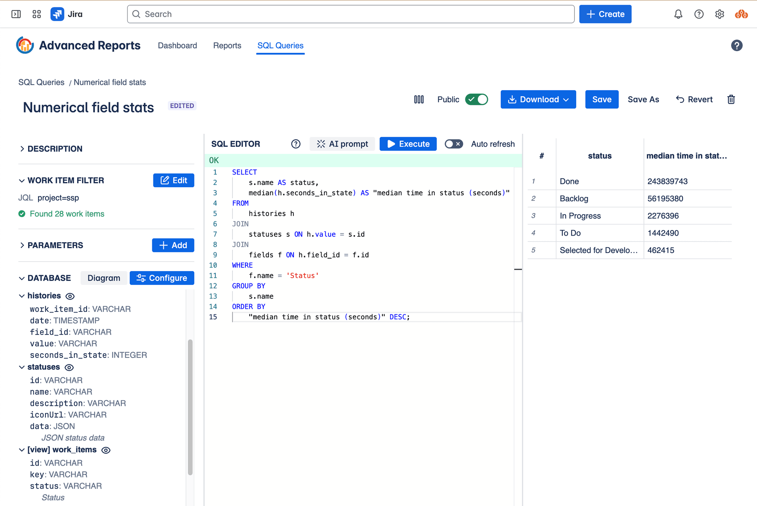The image size is (757, 506).
Task: Switch to the Dashboard tab
Action: point(177,45)
